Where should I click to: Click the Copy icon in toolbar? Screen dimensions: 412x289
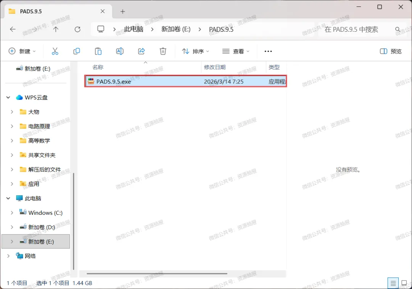76,51
